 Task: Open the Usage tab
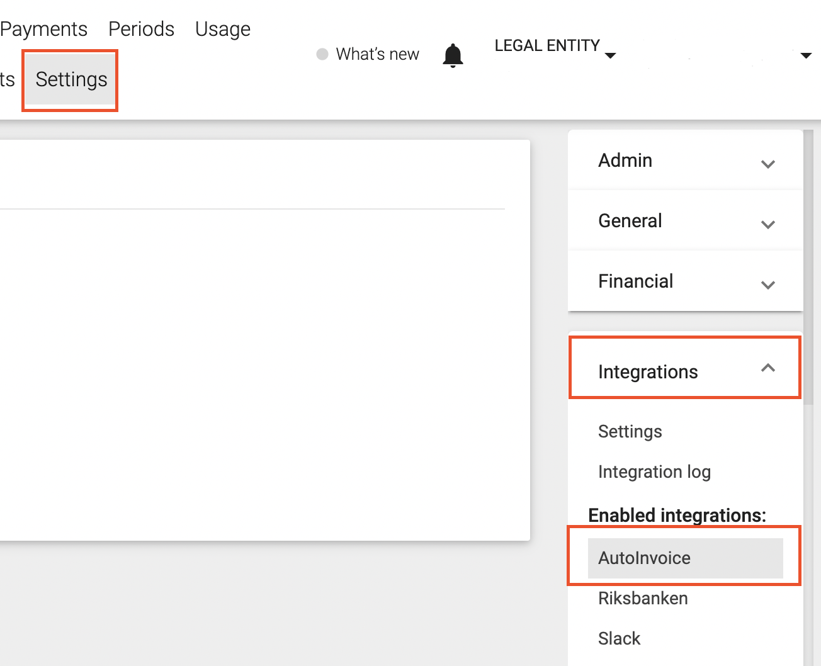click(x=223, y=29)
